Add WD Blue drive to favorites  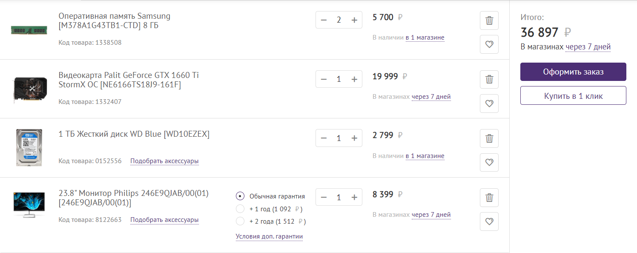[489, 162]
